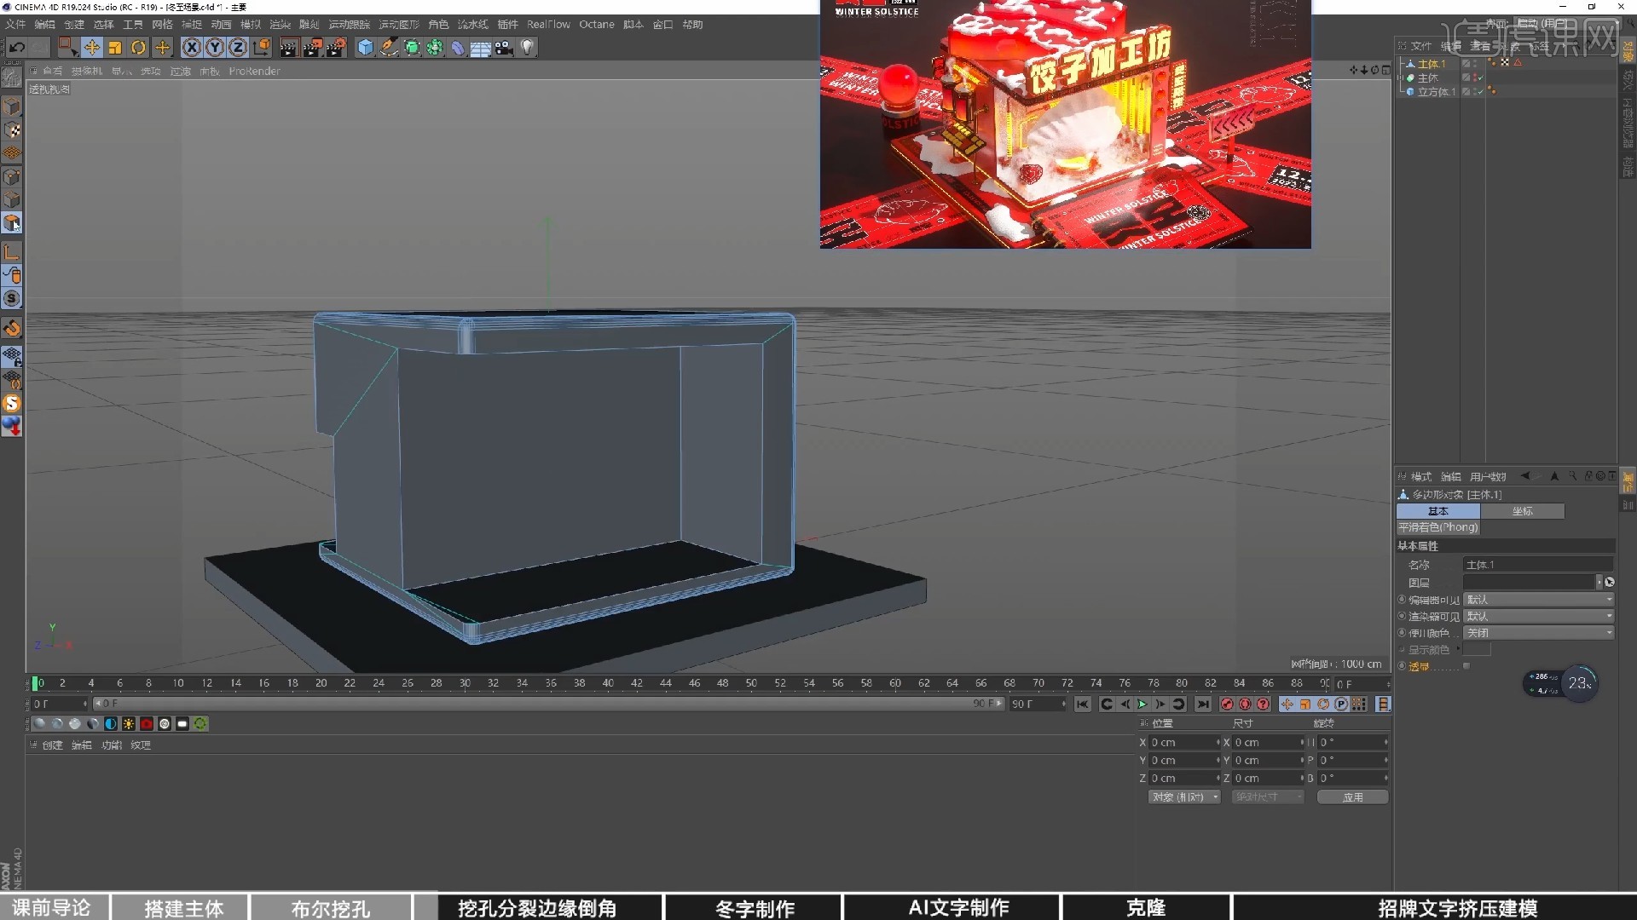Click the Record Active Objects red button
The width and height of the screenshot is (1637, 920).
1227,704
